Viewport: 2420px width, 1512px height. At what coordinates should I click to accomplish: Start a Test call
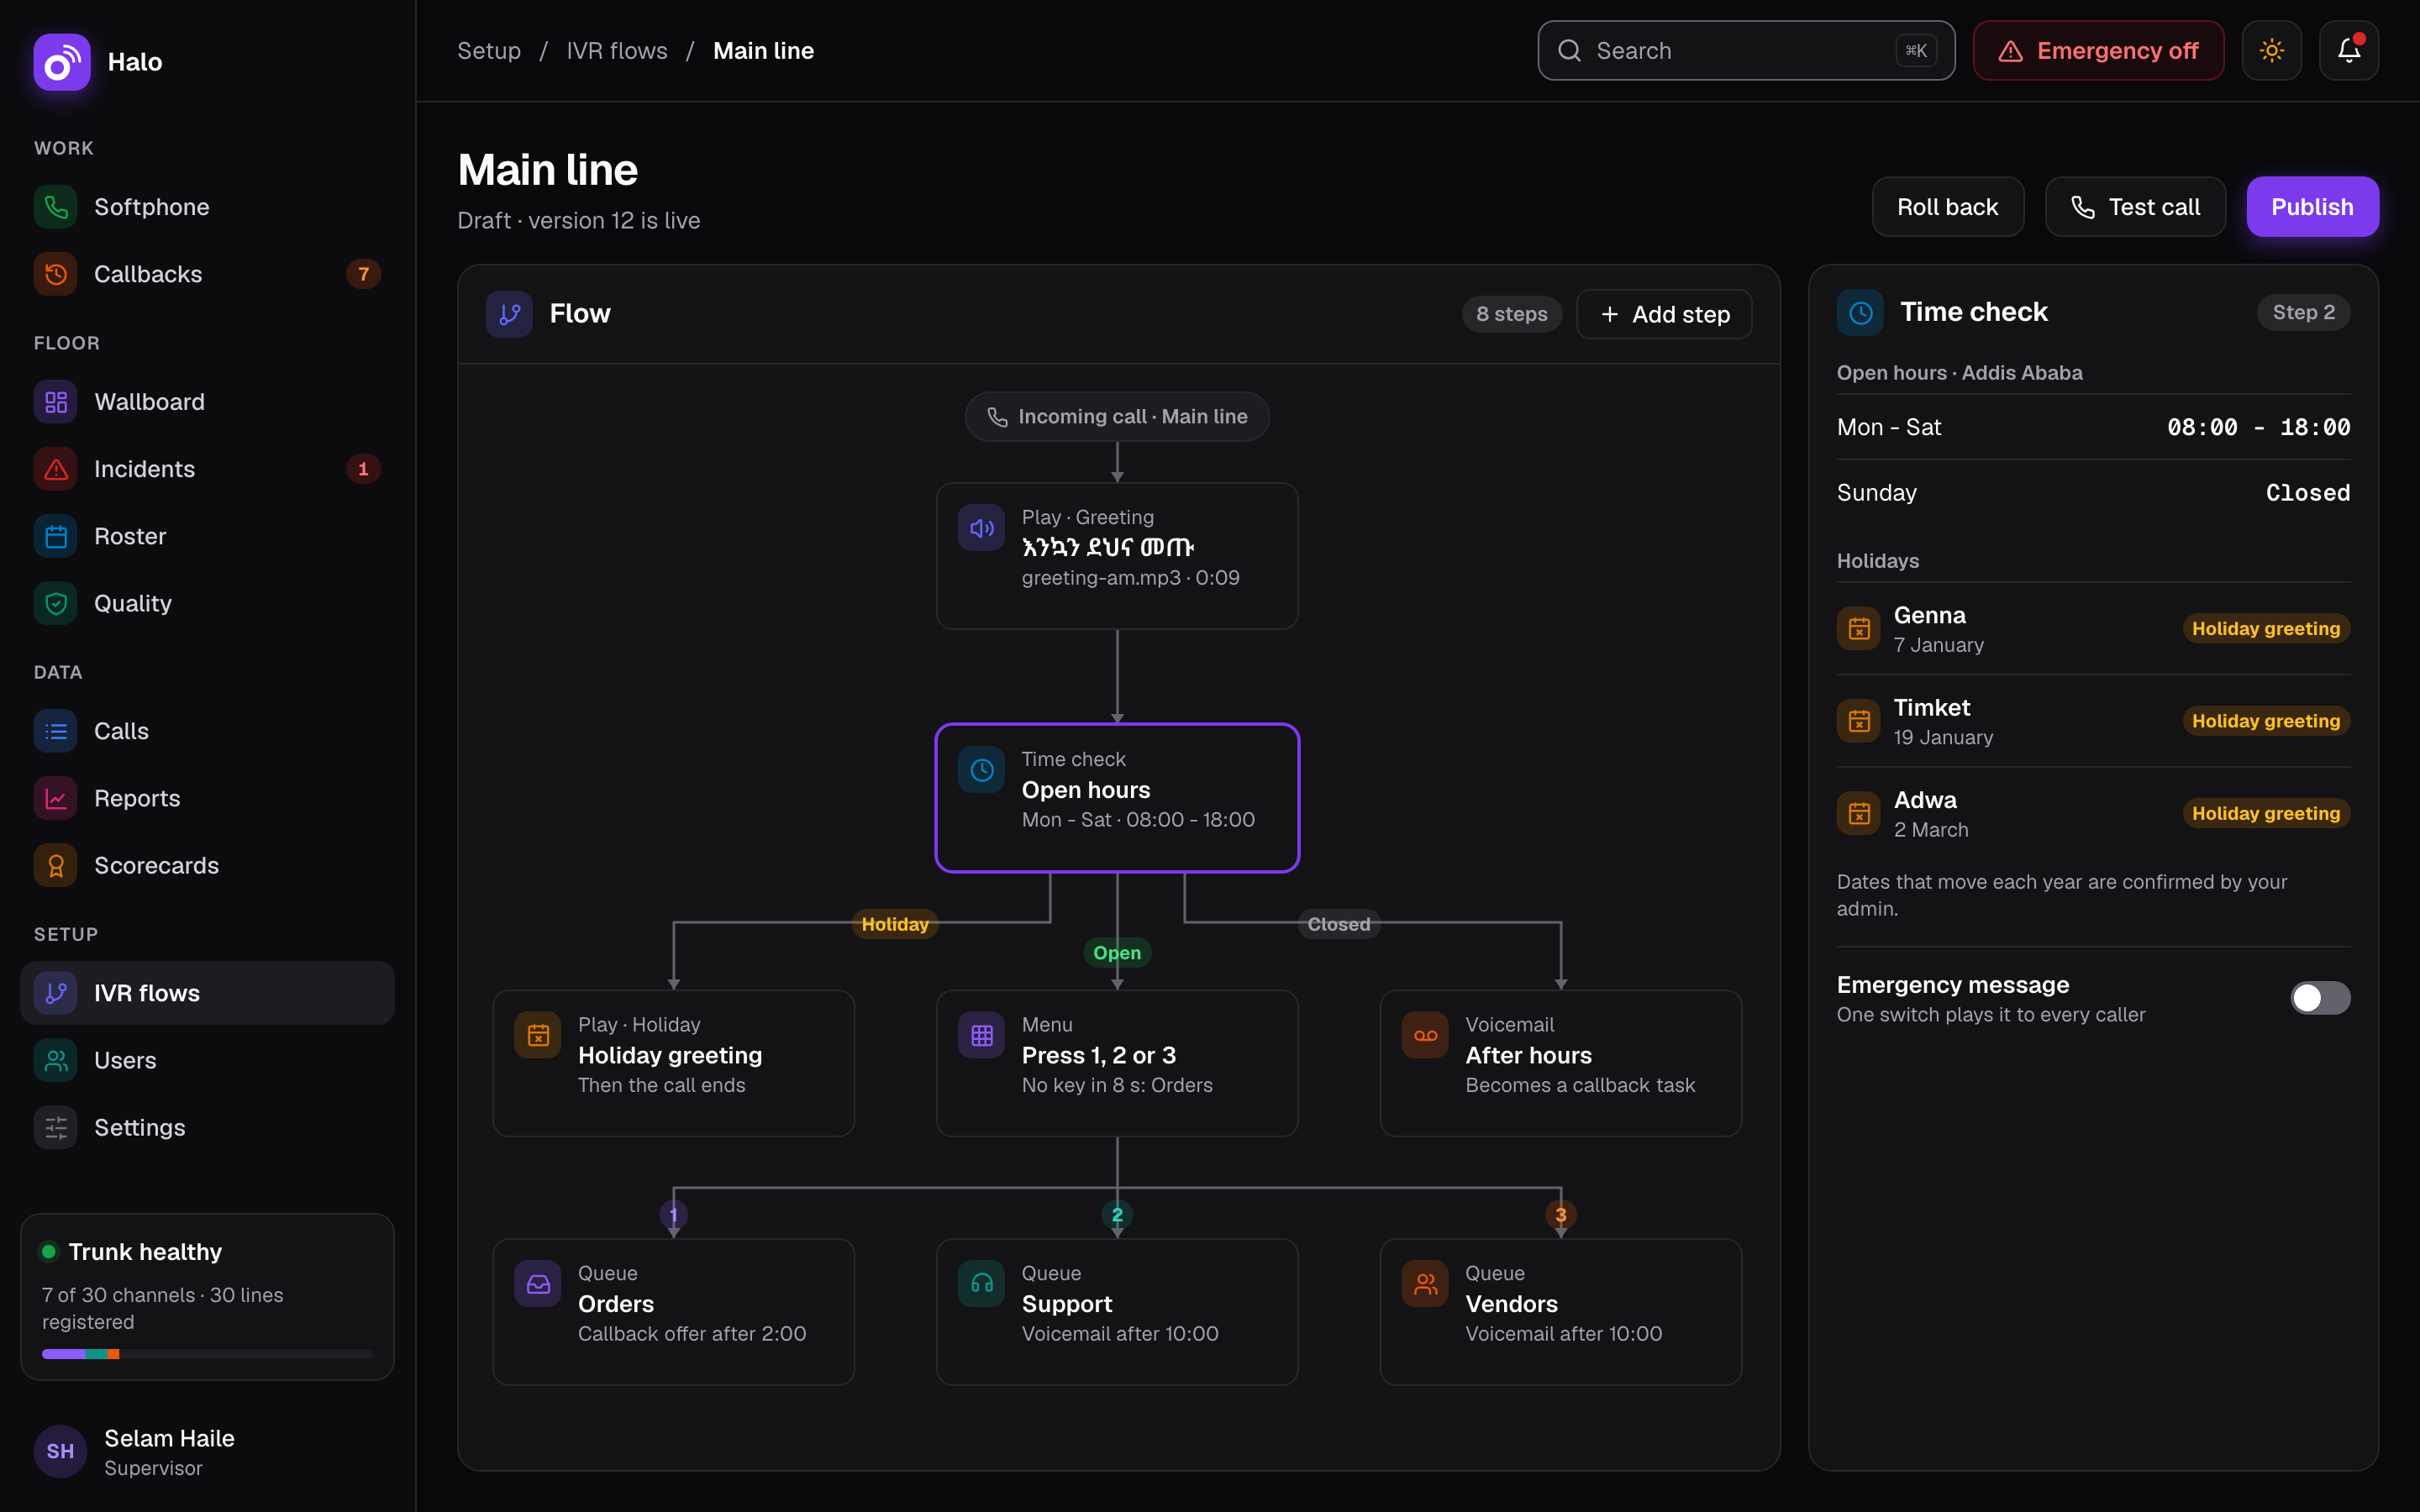[x=2135, y=207]
